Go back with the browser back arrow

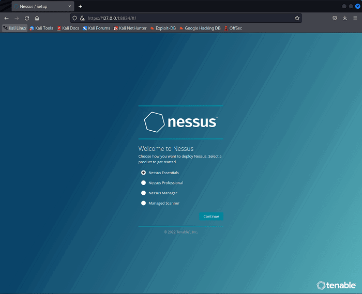pos(6,18)
